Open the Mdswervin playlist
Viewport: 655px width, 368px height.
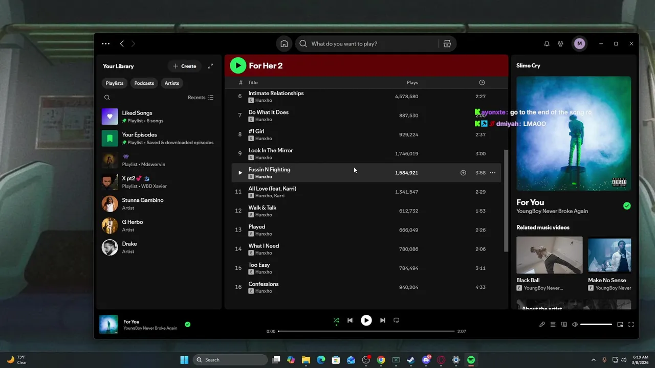pyautogui.click(x=159, y=160)
